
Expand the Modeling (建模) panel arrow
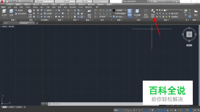16,20
